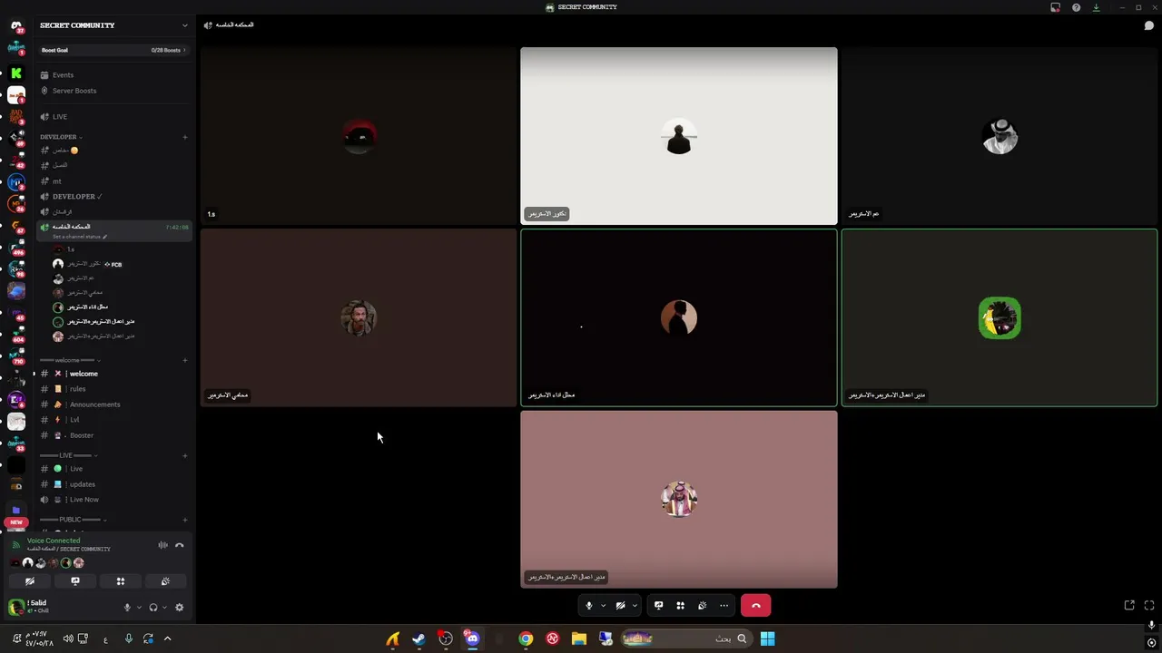Share your screen from the call toolbar
The height and width of the screenshot is (653, 1162).
pos(658,605)
